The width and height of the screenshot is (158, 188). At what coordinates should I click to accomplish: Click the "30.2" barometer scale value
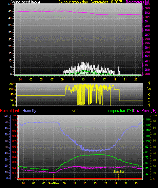tap(147, 13)
